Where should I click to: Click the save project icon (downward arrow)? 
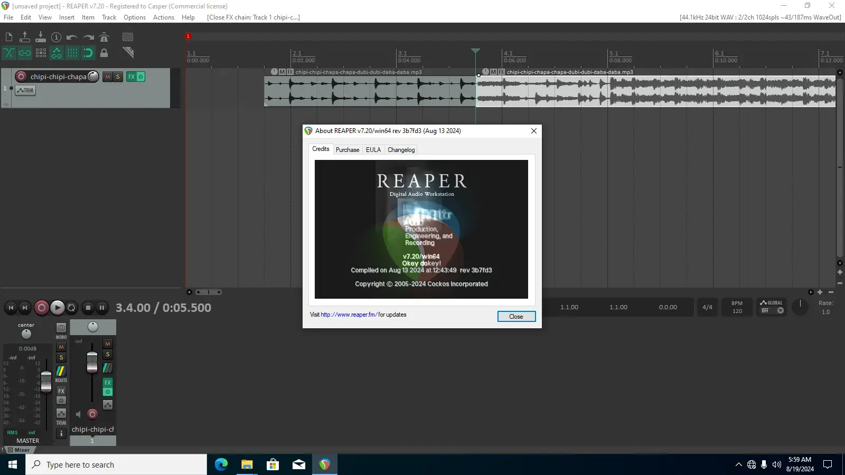41,37
